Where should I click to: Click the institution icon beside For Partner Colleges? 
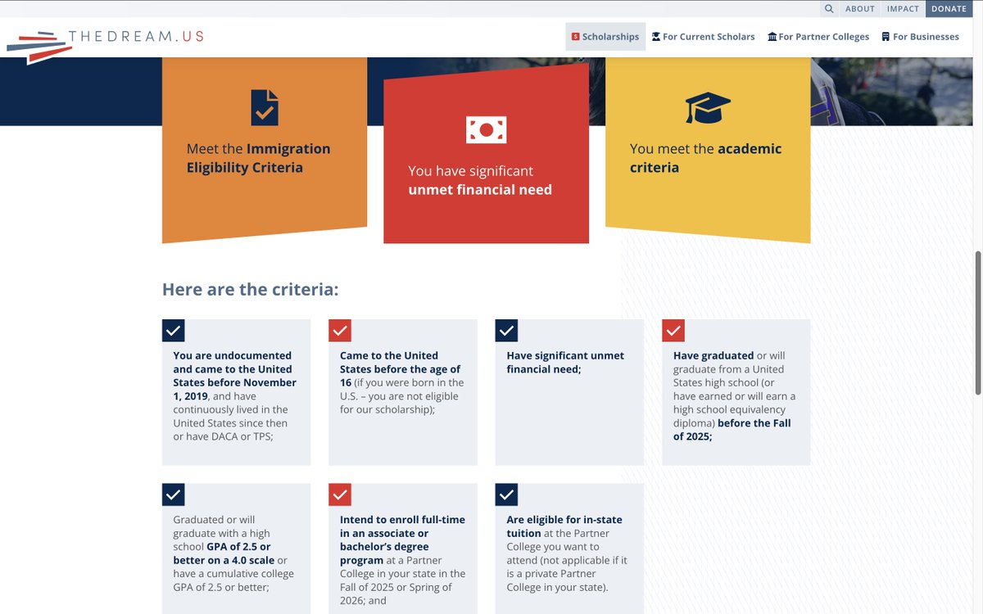click(x=772, y=37)
